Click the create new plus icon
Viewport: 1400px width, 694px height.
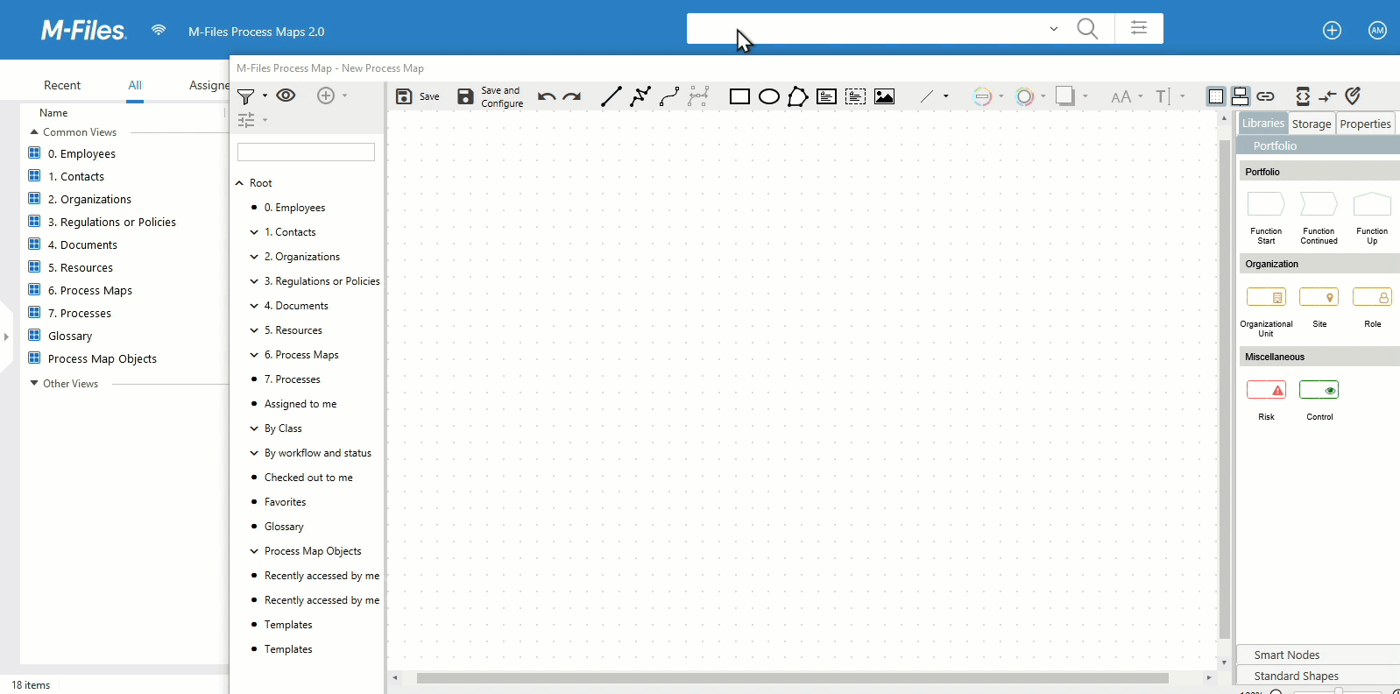pyautogui.click(x=1332, y=31)
